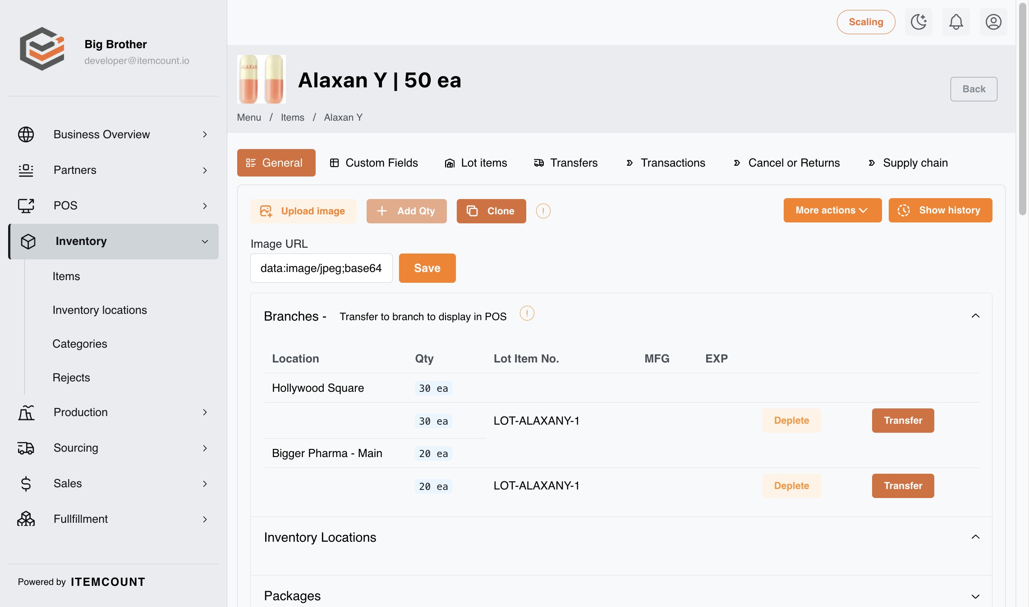Click the Alaxan Y product thumbnail

pos(262,79)
